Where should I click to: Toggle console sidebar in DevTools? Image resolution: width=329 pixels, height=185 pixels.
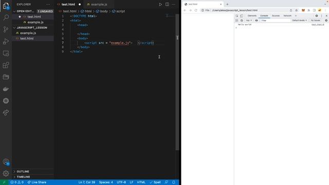[236, 21]
